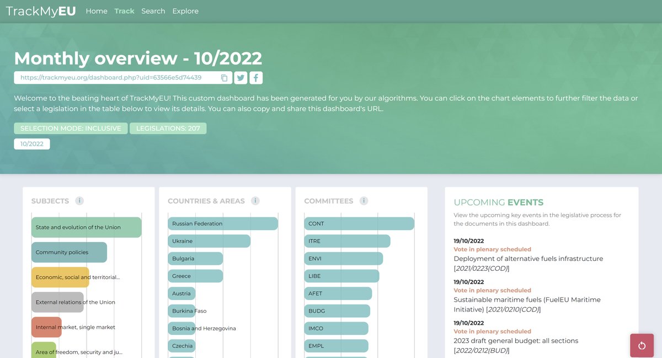Filter by EMPL committee bar
This screenshot has width=662, height=358.
click(336, 346)
